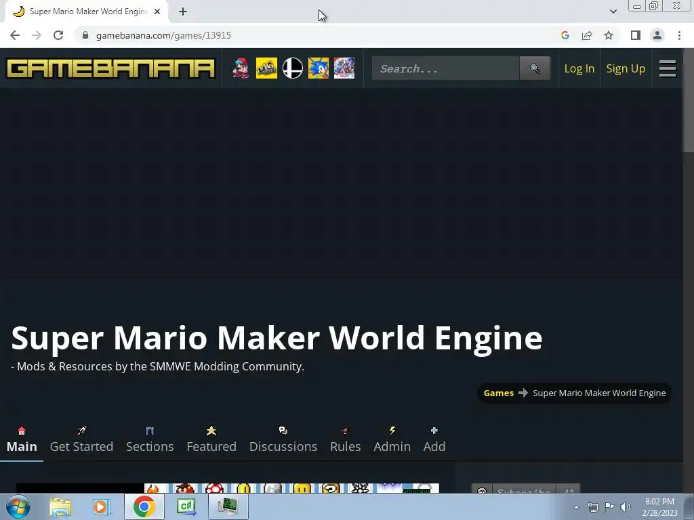This screenshot has height=520, width=694.
Task: Open the Discussions tab
Action: point(283,439)
